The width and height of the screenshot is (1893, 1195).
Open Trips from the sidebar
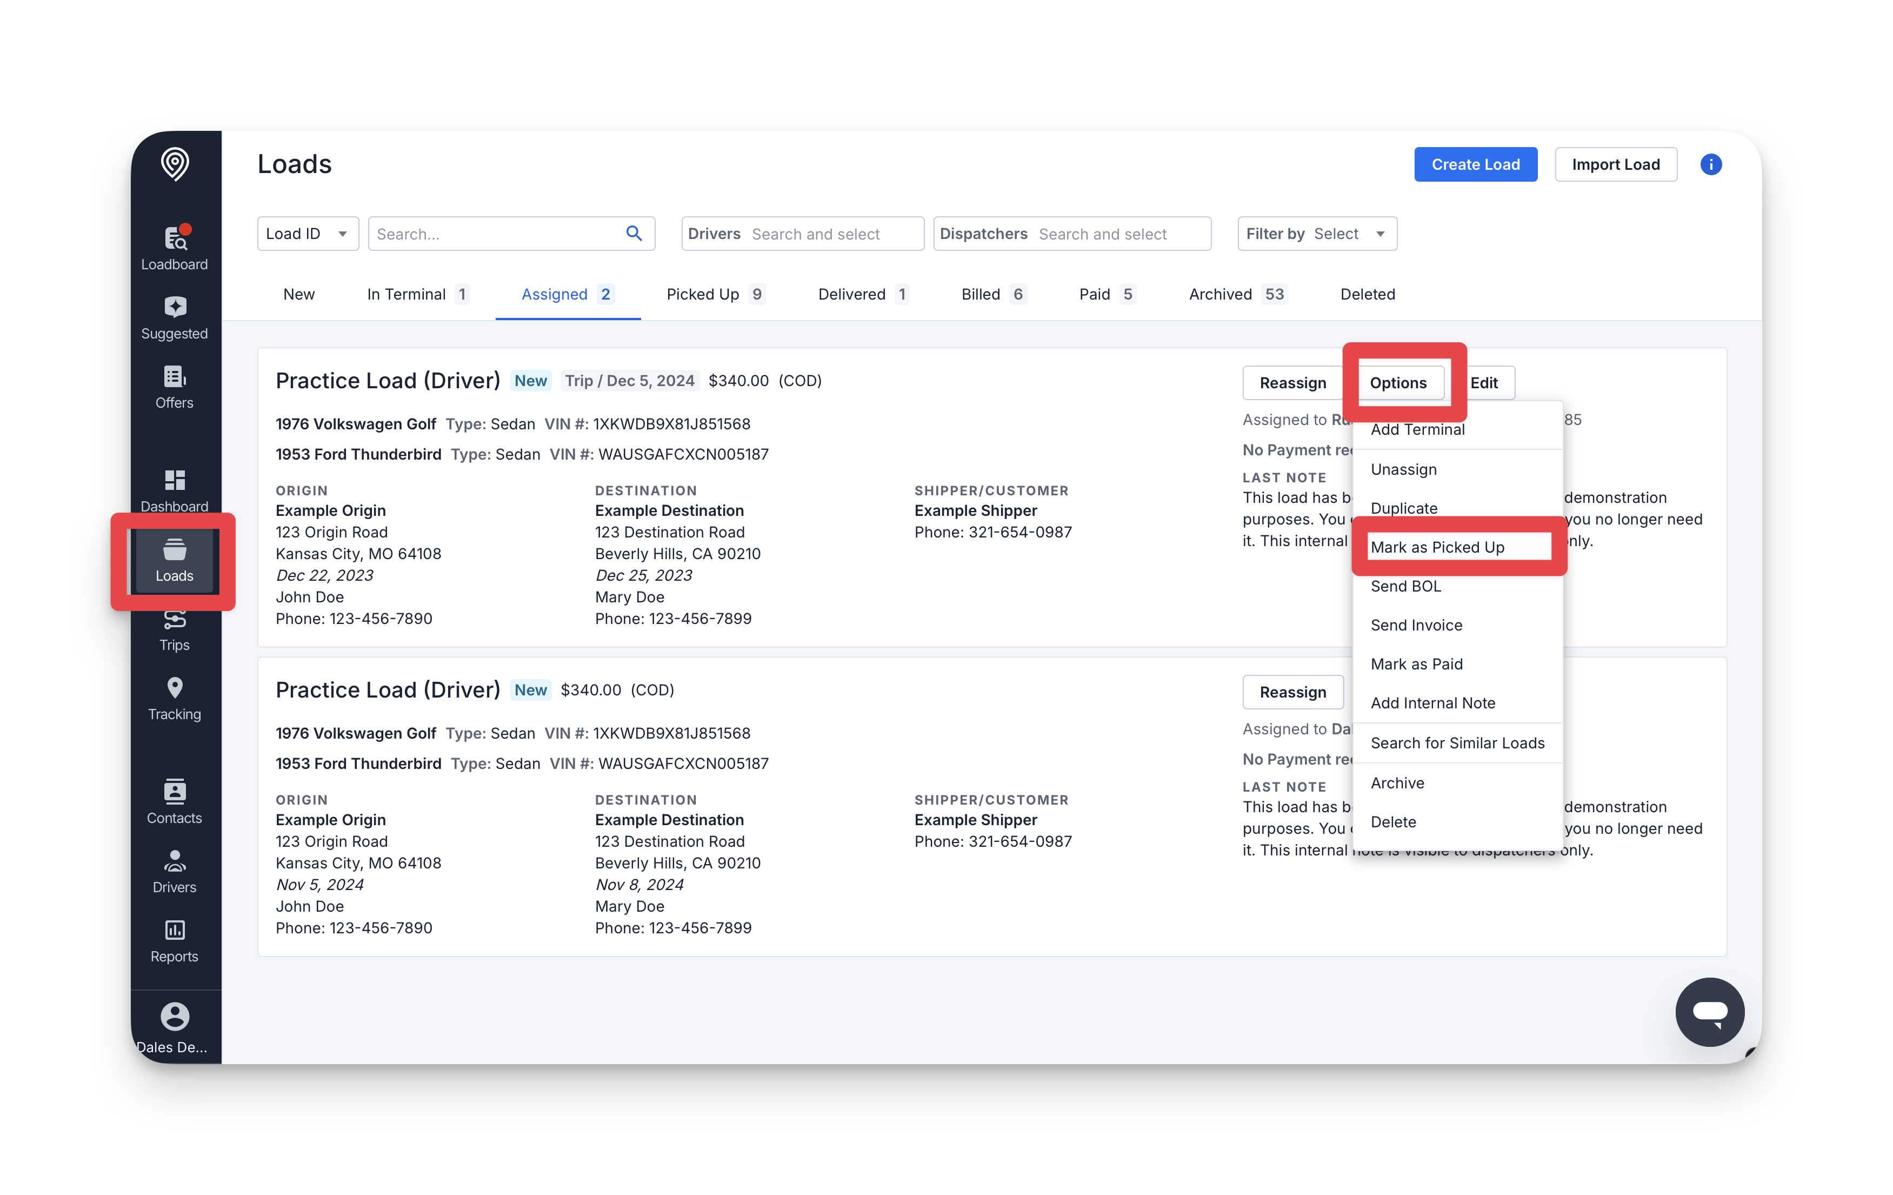[175, 630]
